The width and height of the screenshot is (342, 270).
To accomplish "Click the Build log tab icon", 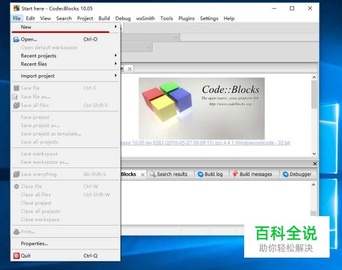I will click(x=200, y=174).
